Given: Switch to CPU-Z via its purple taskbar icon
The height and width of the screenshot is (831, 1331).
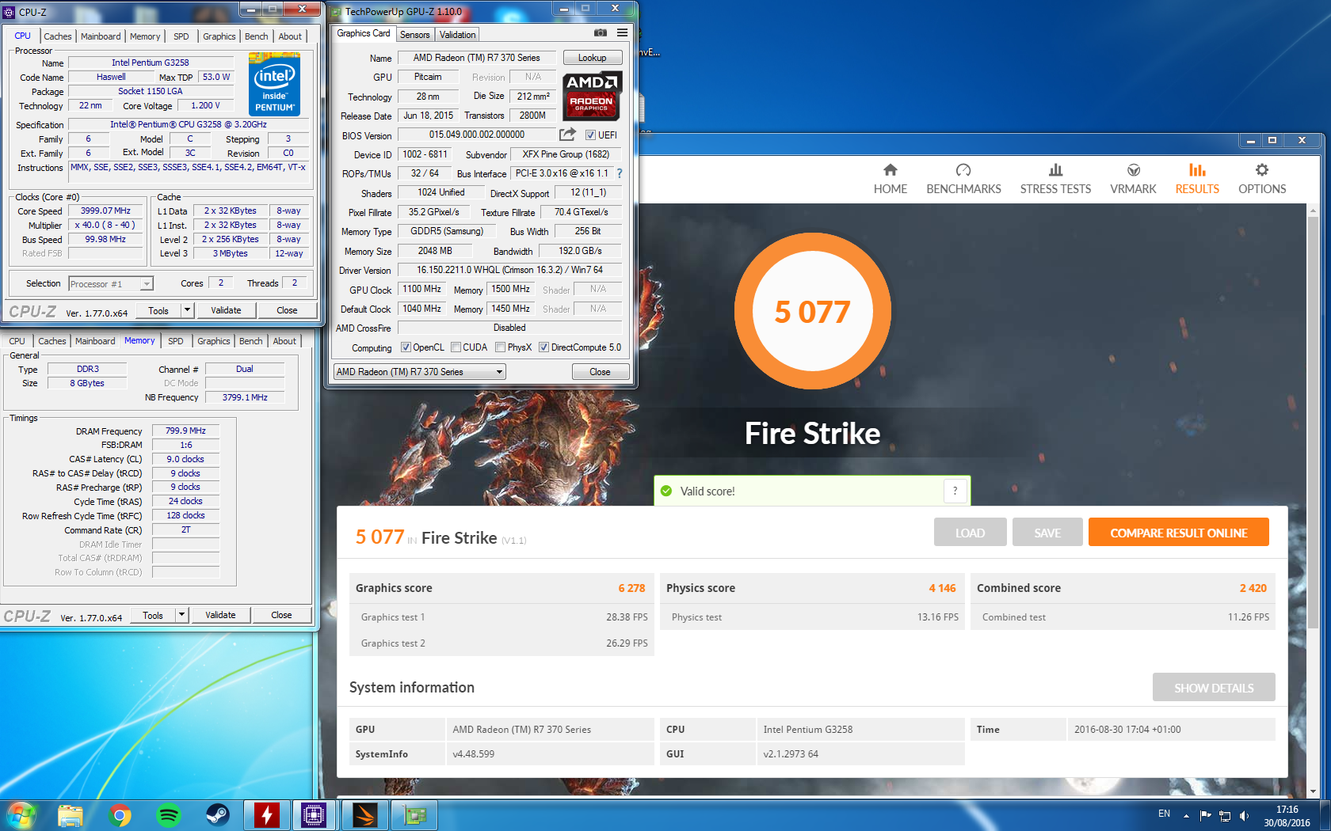Looking at the screenshot, I should 314,814.
